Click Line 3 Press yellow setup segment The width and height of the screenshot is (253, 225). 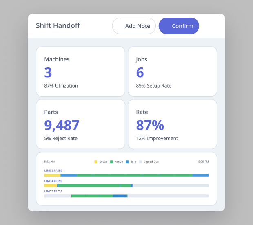52,175
